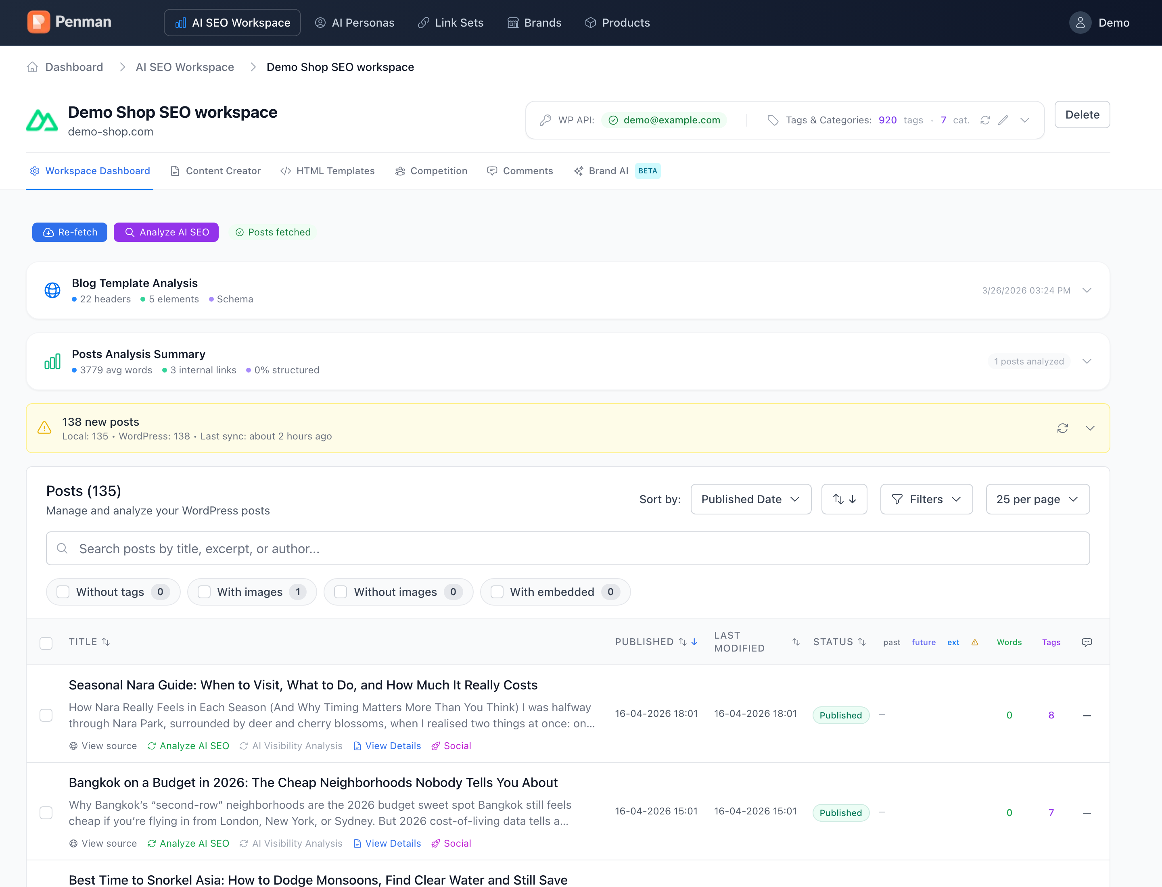Image resolution: width=1162 pixels, height=887 pixels.
Task: Enable the With images filter checkbox
Action: pyautogui.click(x=204, y=592)
